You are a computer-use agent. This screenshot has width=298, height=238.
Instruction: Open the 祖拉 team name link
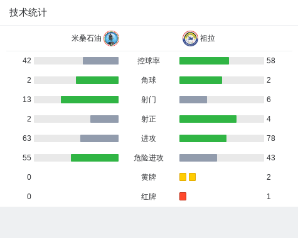click(208, 38)
